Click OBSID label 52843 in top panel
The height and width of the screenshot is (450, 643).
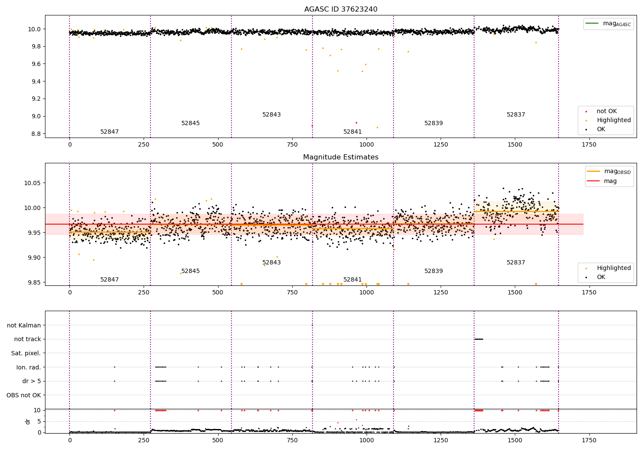coord(272,115)
